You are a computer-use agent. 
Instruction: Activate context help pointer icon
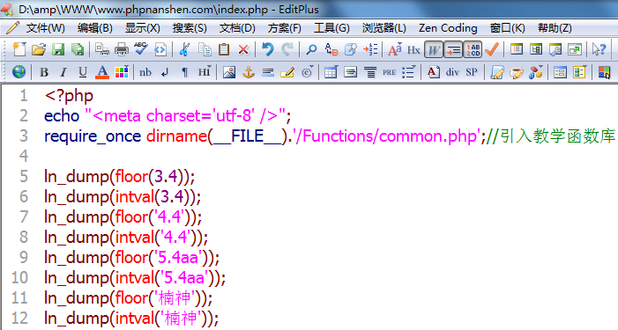click(599, 49)
